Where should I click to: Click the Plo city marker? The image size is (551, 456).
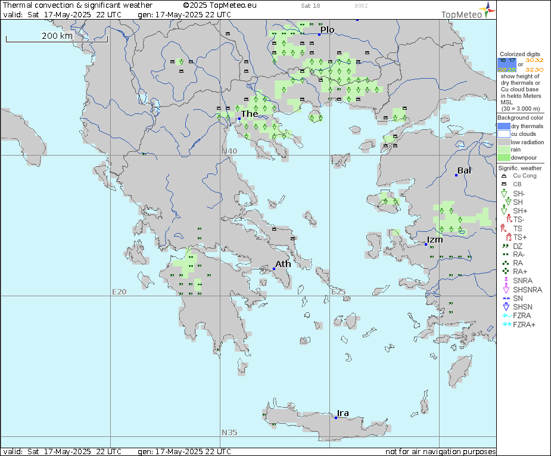319,35
